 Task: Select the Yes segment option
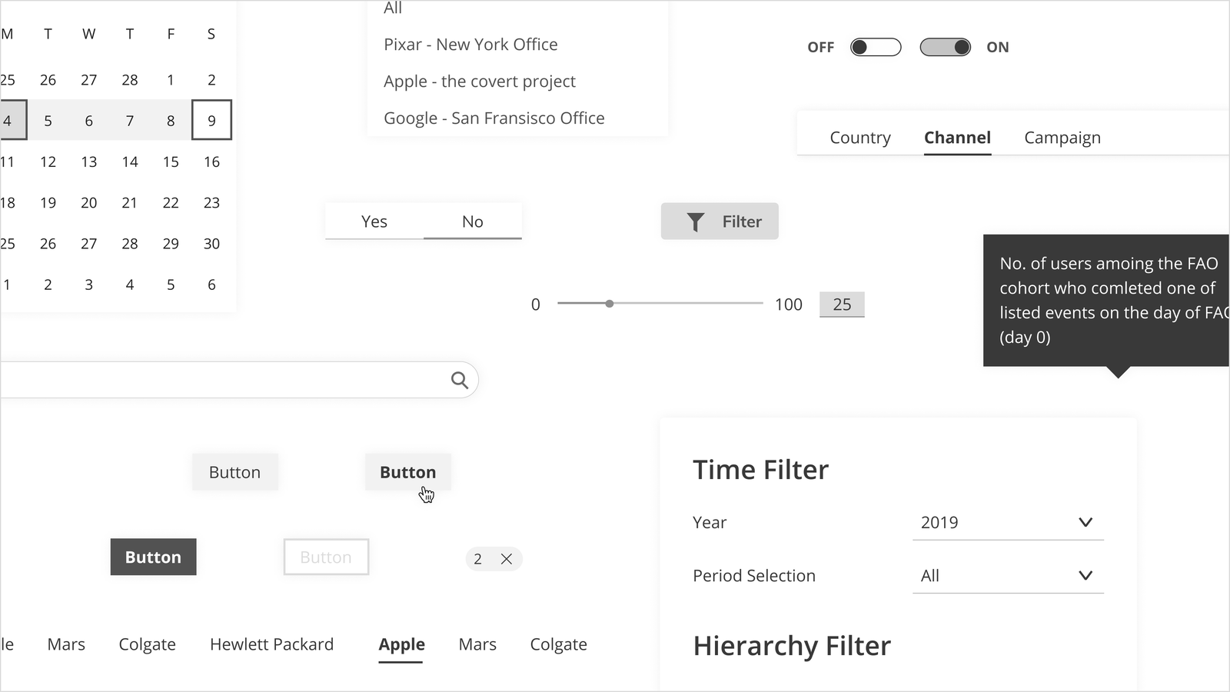point(374,221)
